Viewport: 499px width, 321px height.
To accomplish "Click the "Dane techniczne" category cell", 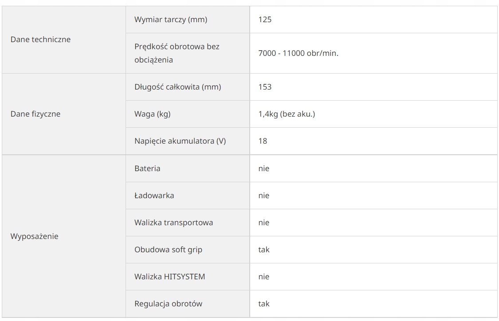I will click(40, 39).
